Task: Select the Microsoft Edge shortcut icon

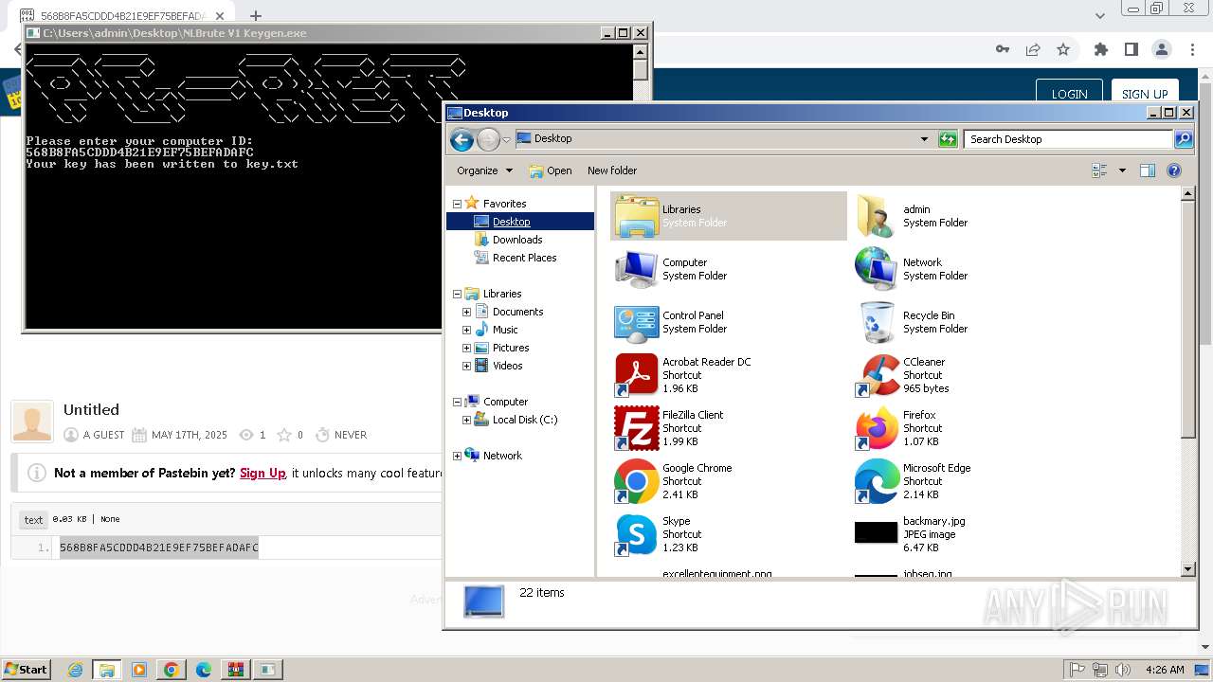Action: 876,481
